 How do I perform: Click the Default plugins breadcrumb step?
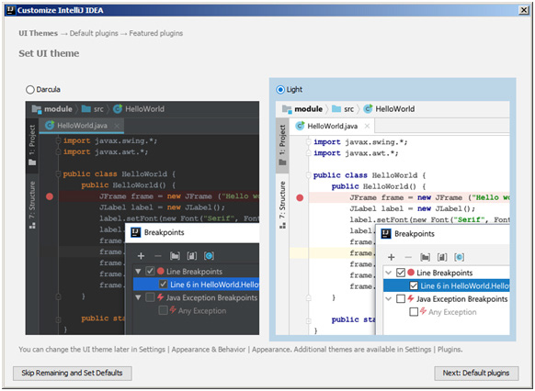coord(94,33)
